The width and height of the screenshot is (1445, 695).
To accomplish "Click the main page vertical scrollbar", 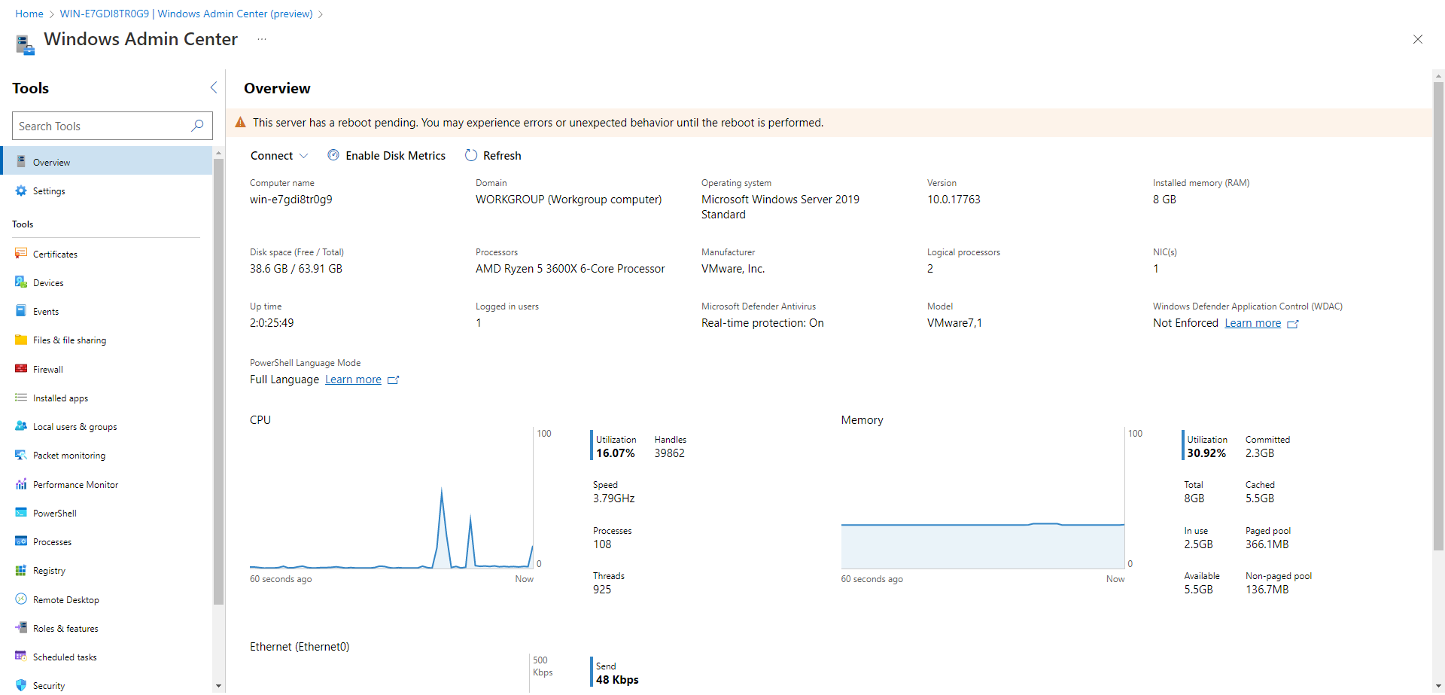I will 1438,316.
